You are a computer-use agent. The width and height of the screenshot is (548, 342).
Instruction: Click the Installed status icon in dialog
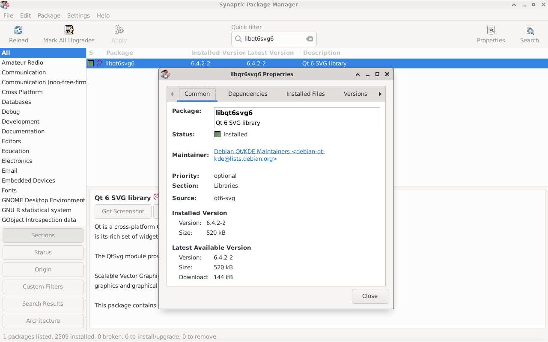pyautogui.click(x=217, y=134)
